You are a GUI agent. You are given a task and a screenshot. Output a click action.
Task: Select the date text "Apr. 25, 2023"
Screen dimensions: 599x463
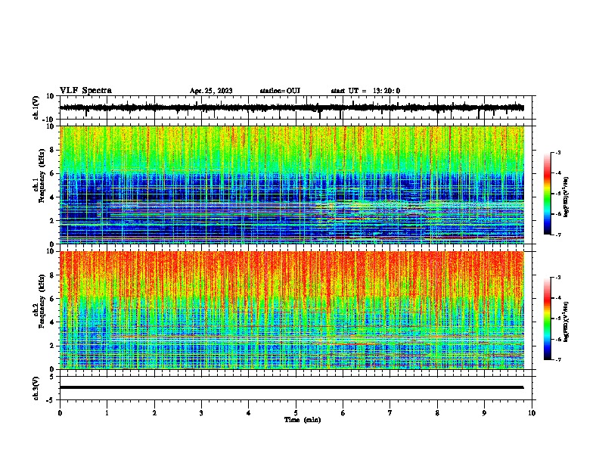tap(211, 91)
